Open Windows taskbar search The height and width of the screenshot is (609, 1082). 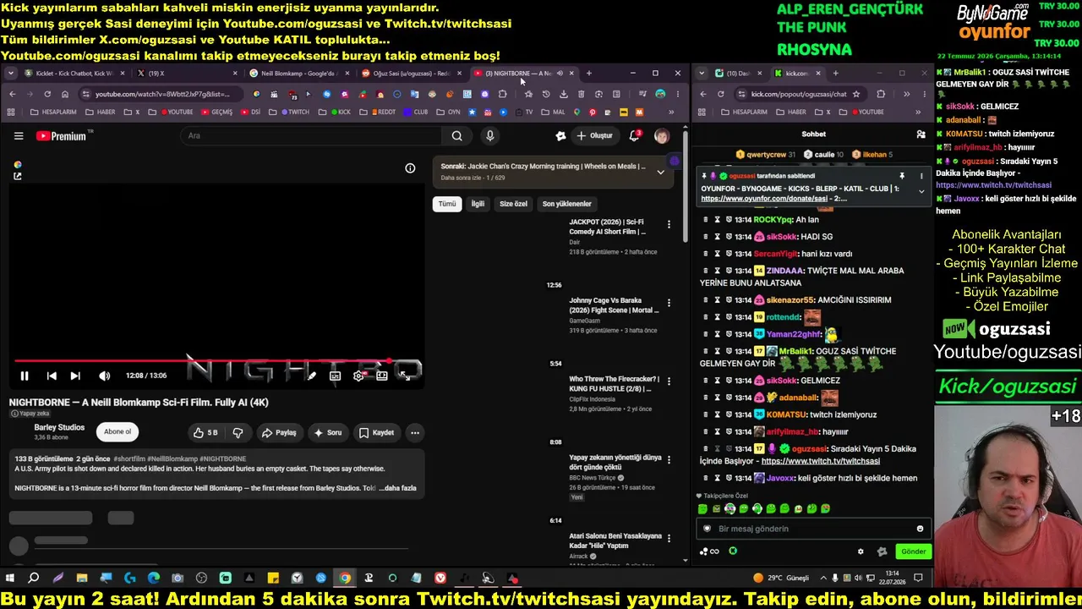34,579
